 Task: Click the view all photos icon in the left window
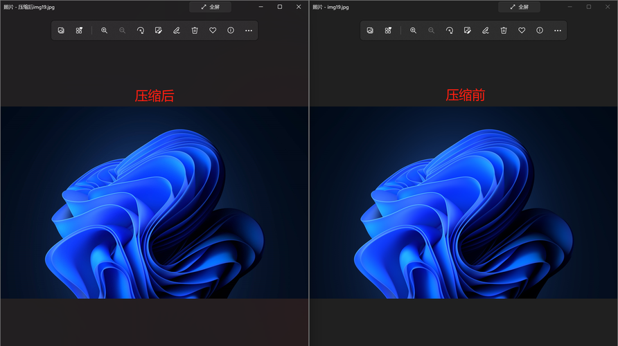[61, 30]
